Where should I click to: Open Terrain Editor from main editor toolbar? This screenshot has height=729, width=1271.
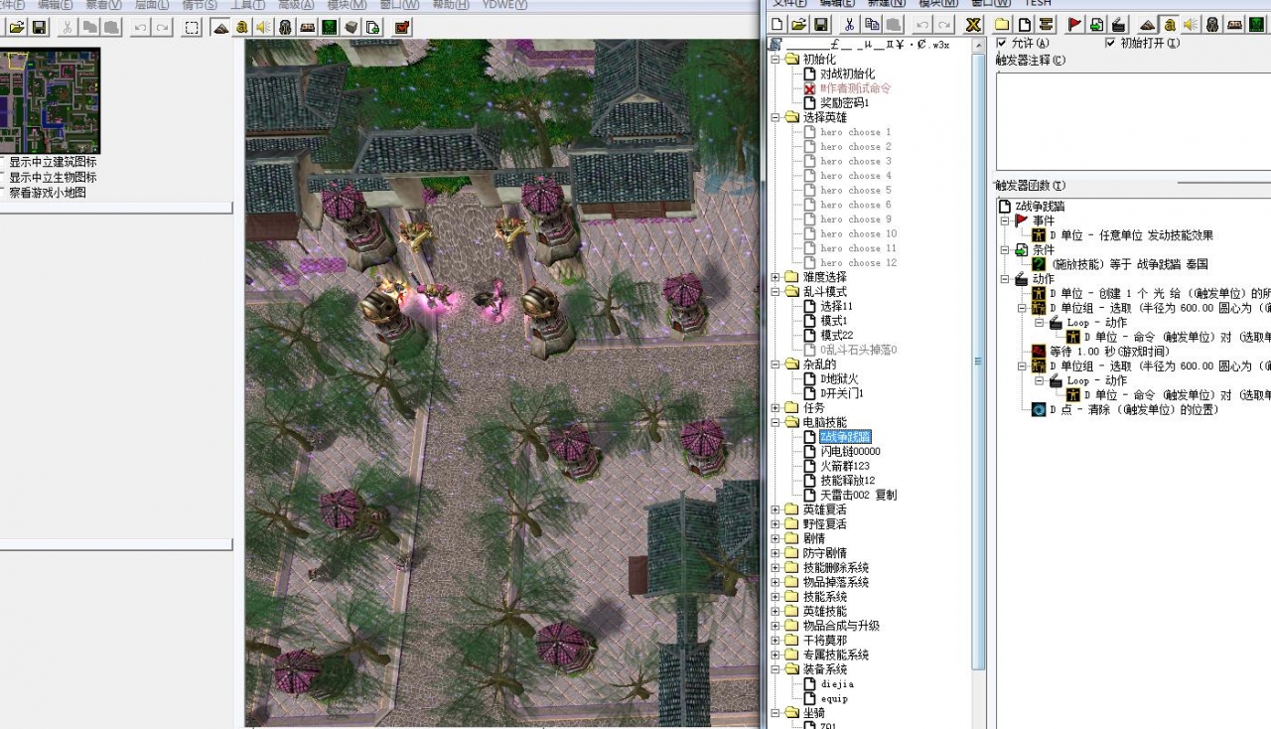220,27
